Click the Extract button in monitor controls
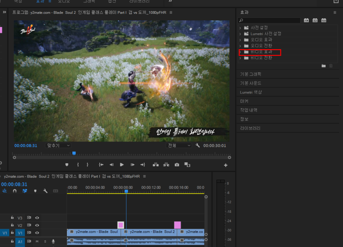This screenshot has height=247, width=343. coord(166,165)
